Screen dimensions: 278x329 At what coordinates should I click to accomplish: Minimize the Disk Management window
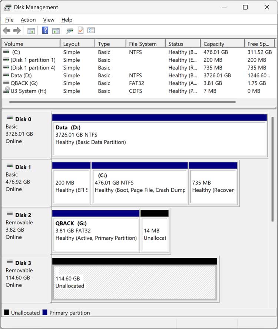click(x=224, y=7)
